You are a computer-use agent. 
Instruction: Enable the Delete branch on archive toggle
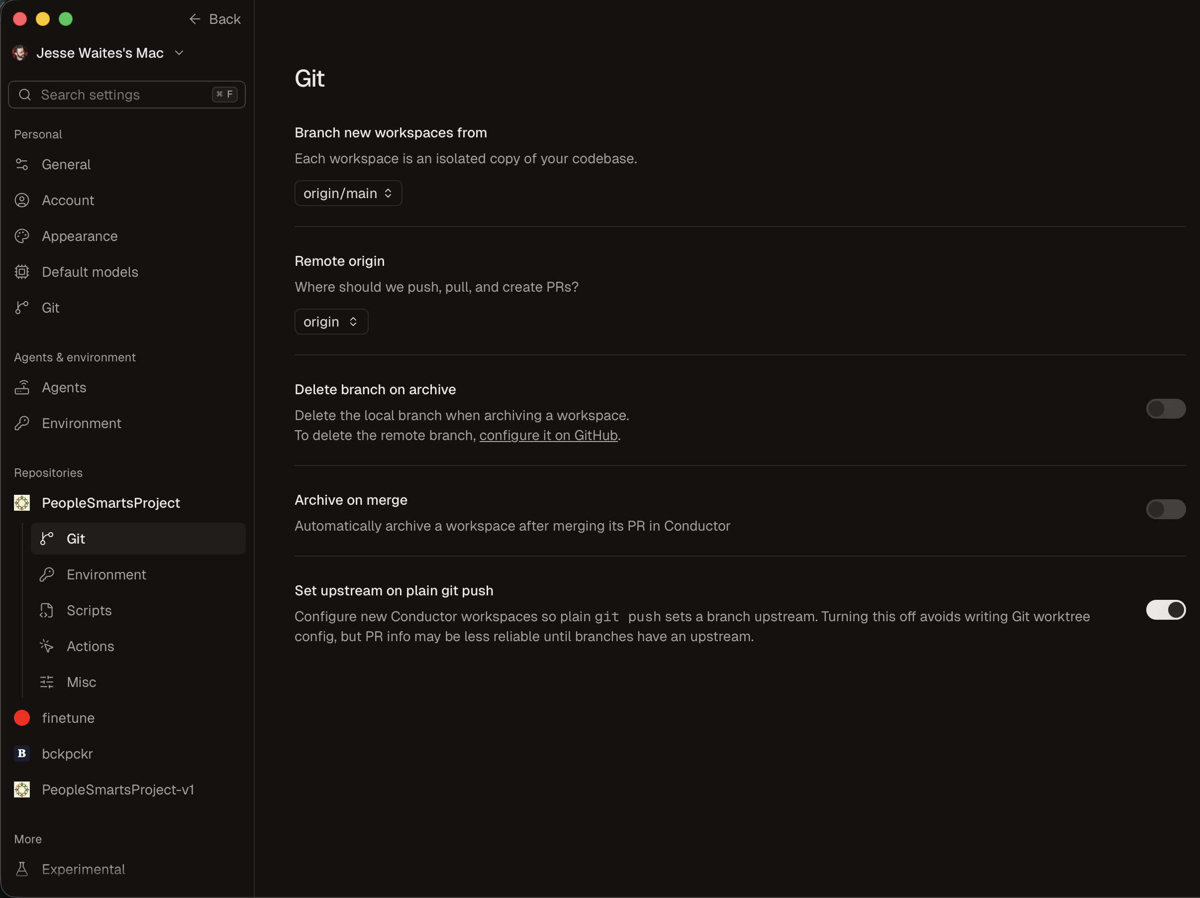[x=1165, y=409]
